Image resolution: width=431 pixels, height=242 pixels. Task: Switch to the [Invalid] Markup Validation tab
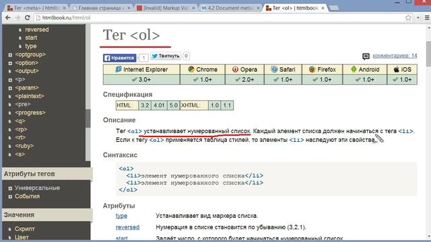166,8
